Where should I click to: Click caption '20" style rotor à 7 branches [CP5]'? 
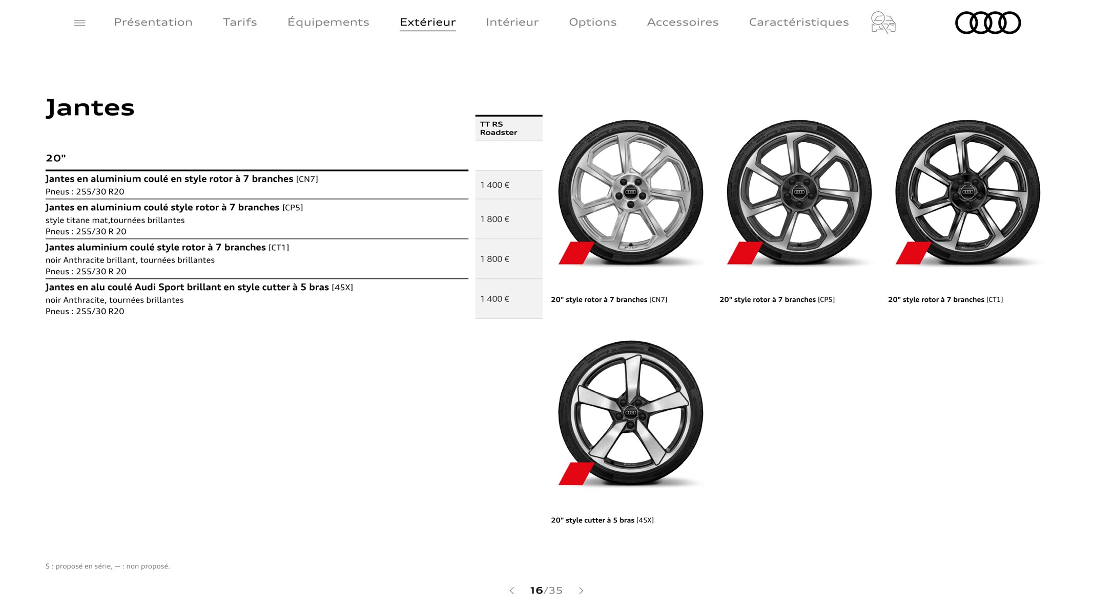click(777, 299)
